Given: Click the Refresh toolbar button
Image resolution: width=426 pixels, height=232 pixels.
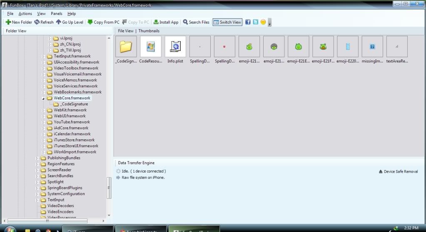Looking at the screenshot, I should [44, 22].
